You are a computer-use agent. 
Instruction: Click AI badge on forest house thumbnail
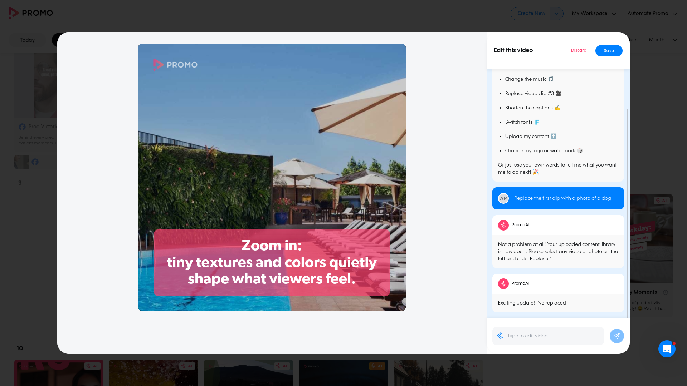click(x=472, y=366)
